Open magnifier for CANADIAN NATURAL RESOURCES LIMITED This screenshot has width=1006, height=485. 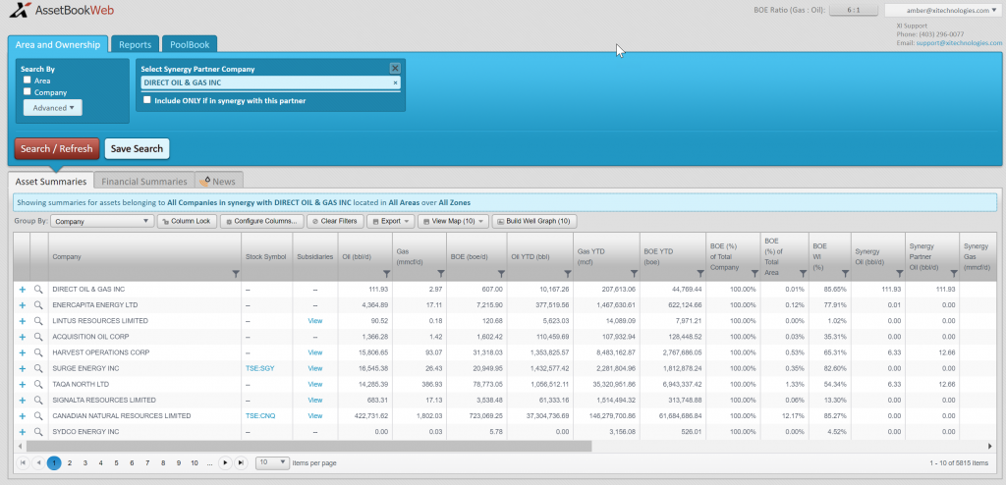tap(38, 415)
